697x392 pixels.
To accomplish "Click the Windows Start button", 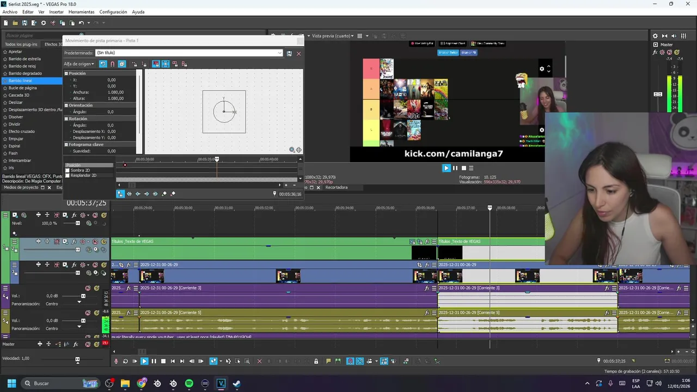I will coord(11,383).
